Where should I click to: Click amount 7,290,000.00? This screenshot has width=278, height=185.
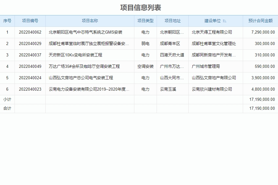click(x=263, y=32)
